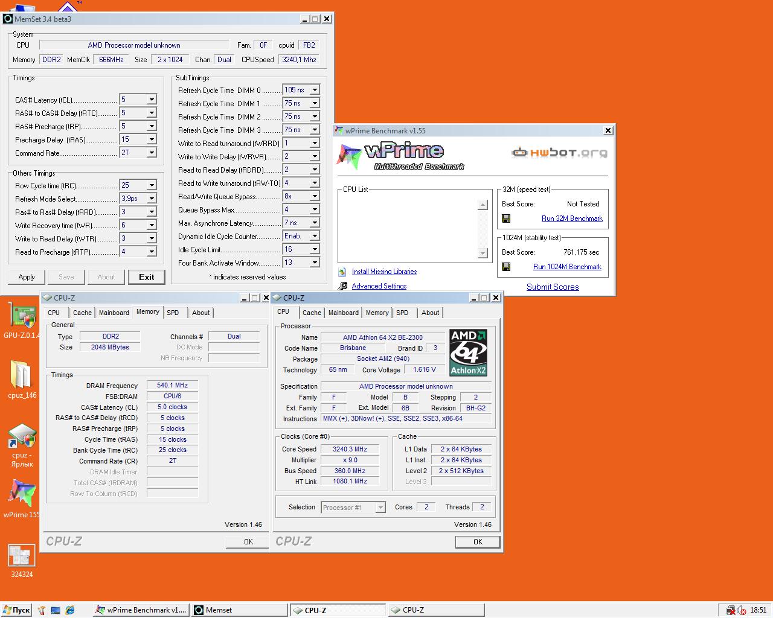
Task: Click the Exit button in MemSet
Action: (x=147, y=277)
